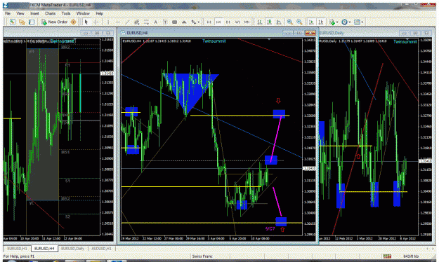439x262 pixels.
Task: Toggle chart auto scroll
Action: tap(311, 22)
